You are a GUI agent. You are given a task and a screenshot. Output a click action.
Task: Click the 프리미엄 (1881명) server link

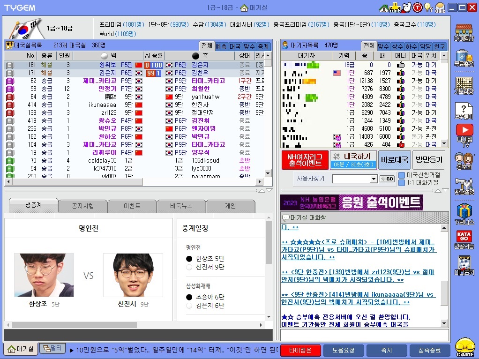tap(122, 24)
